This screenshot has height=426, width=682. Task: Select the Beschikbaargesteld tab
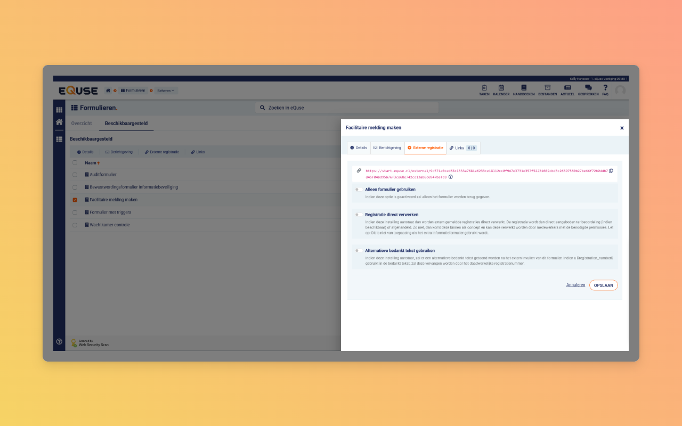(126, 124)
